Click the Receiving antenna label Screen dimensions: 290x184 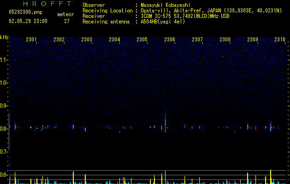click(106, 22)
